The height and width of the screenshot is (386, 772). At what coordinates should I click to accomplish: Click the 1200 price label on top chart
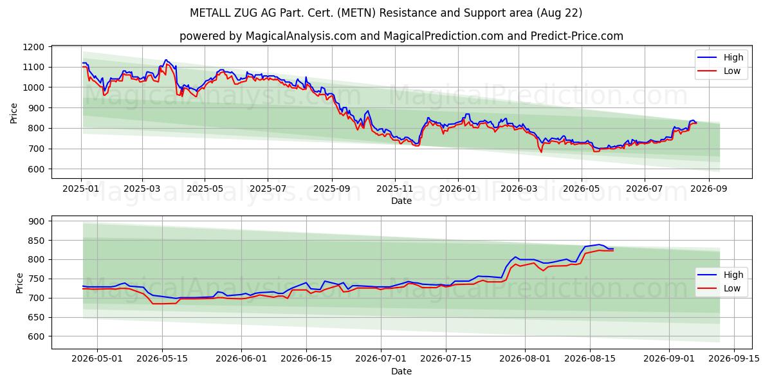point(35,47)
